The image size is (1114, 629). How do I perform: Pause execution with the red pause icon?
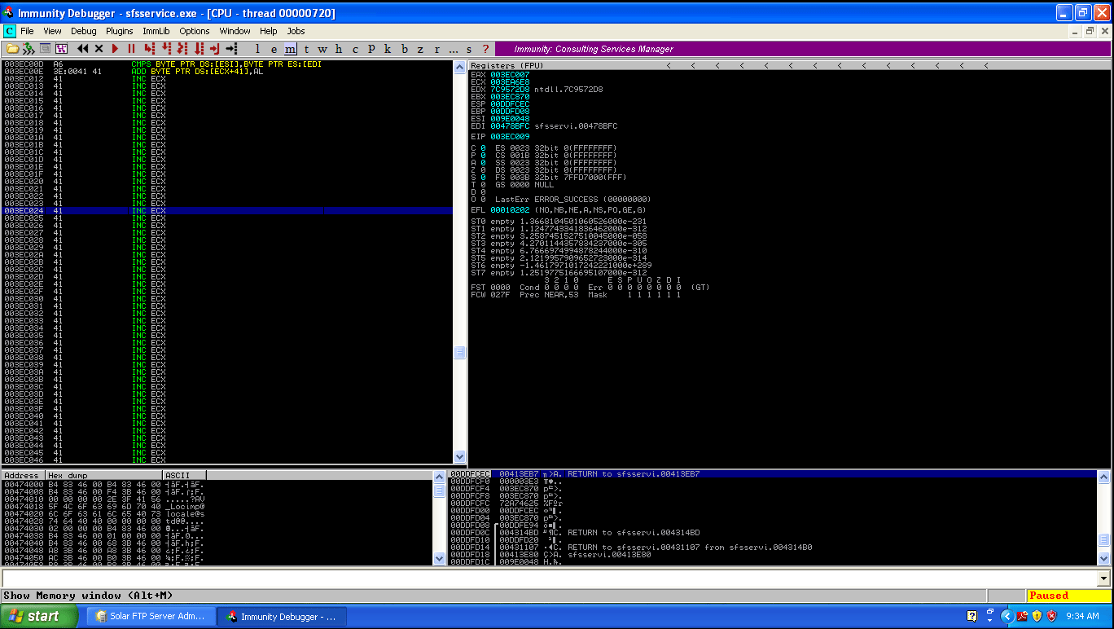131,49
